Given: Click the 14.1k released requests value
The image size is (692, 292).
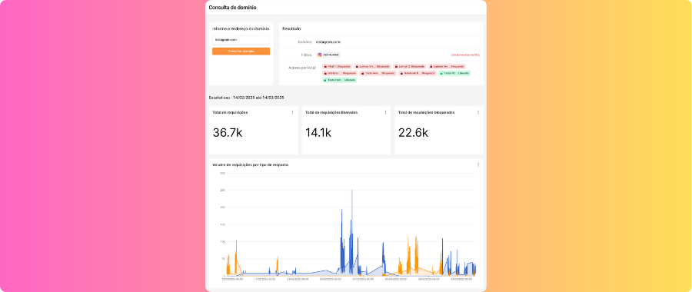Looking at the screenshot, I should [x=318, y=133].
